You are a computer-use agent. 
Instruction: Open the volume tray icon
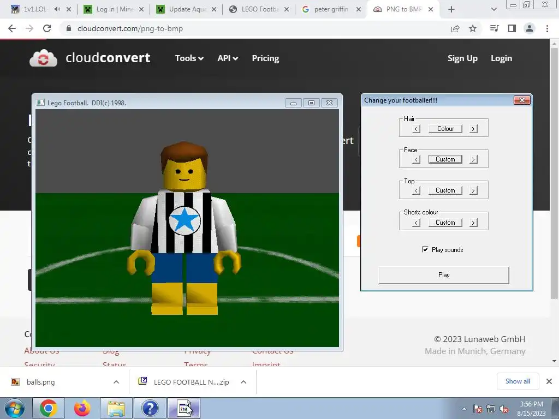504,409
